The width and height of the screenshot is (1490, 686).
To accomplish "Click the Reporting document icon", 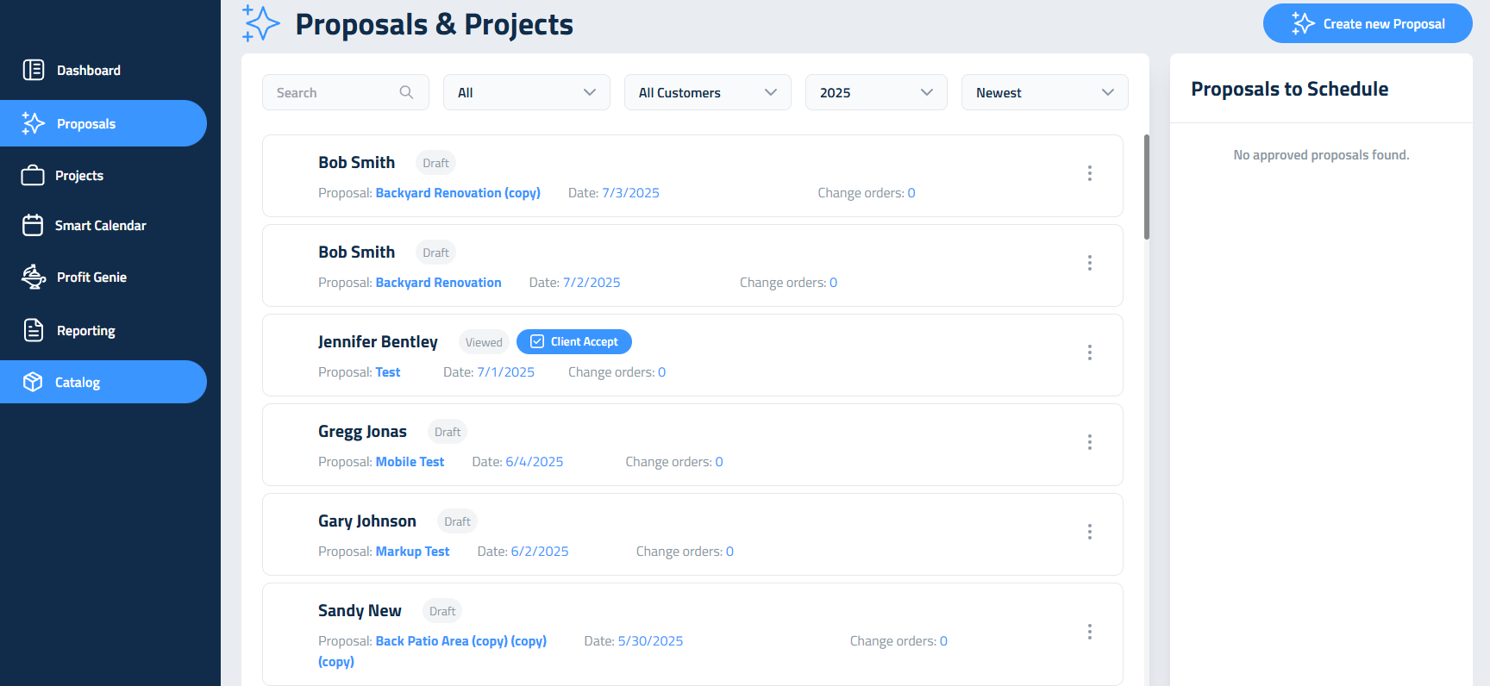I will click(34, 330).
